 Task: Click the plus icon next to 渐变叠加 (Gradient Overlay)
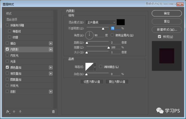point(51,74)
